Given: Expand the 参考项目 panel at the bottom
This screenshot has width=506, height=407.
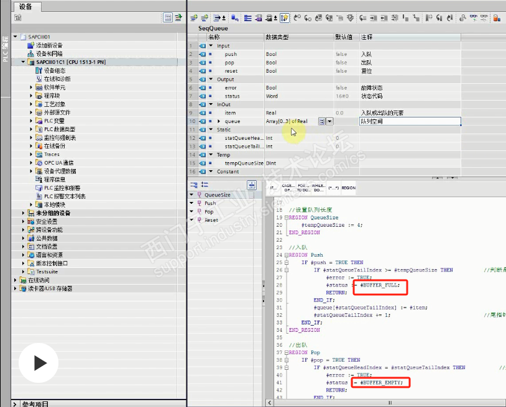Looking at the screenshot, I should [x=15, y=404].
